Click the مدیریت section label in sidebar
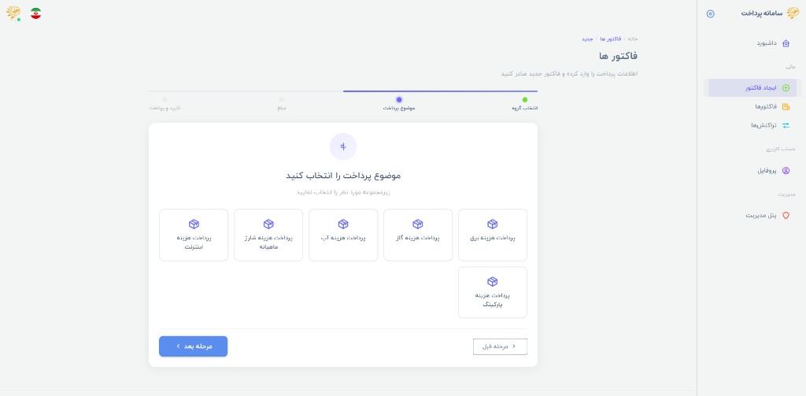This screenshot has width=806, height=396. tap(787, 194)
